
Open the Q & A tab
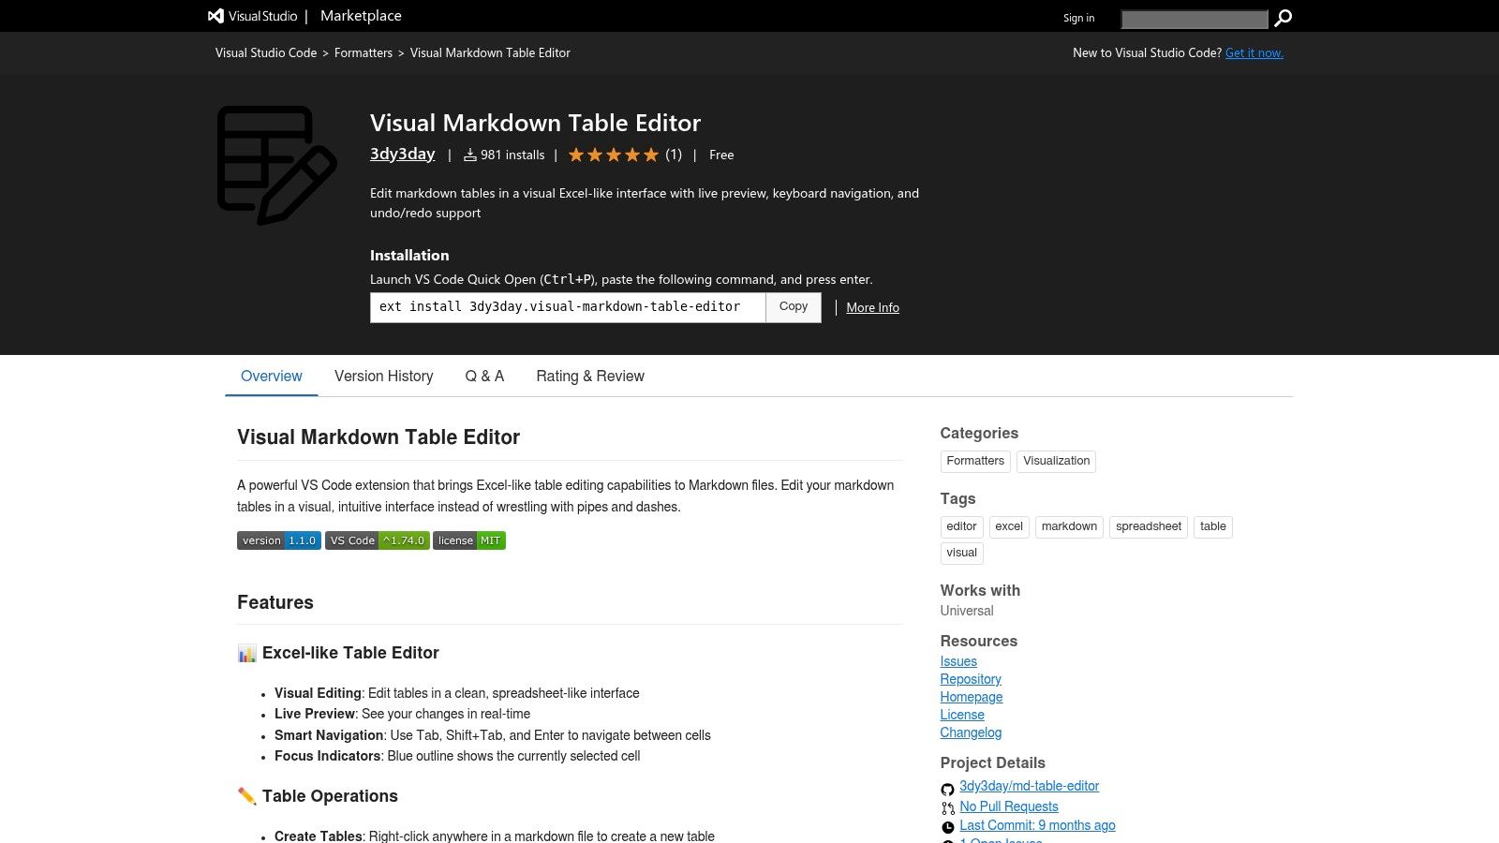(x=484, y=376)
